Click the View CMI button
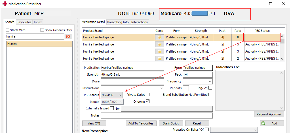Image resolution: width=291 pixels, height=133 pixels. click(94, 123)
